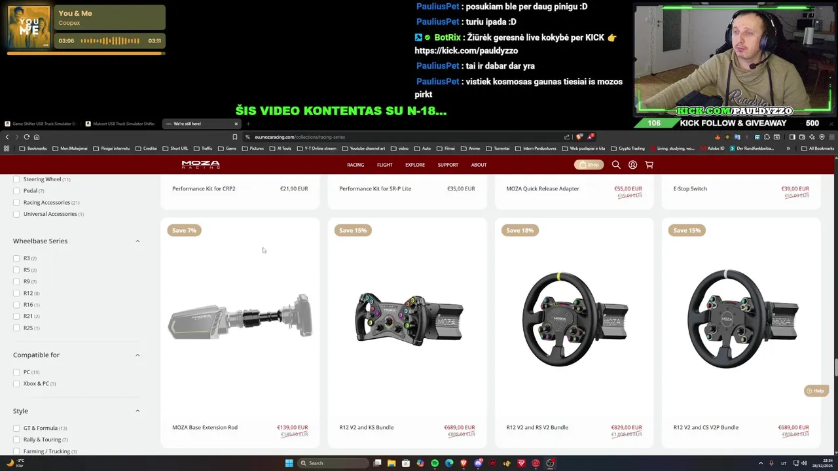Screen dimensions: 838x471
Task: Open the AI Tools bookmarks folder
Action: [x=280, y=148]
